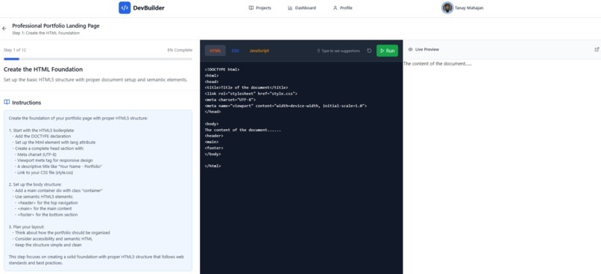
Task: Reset the code with the refresh icon
Action: tap(369, 51)
